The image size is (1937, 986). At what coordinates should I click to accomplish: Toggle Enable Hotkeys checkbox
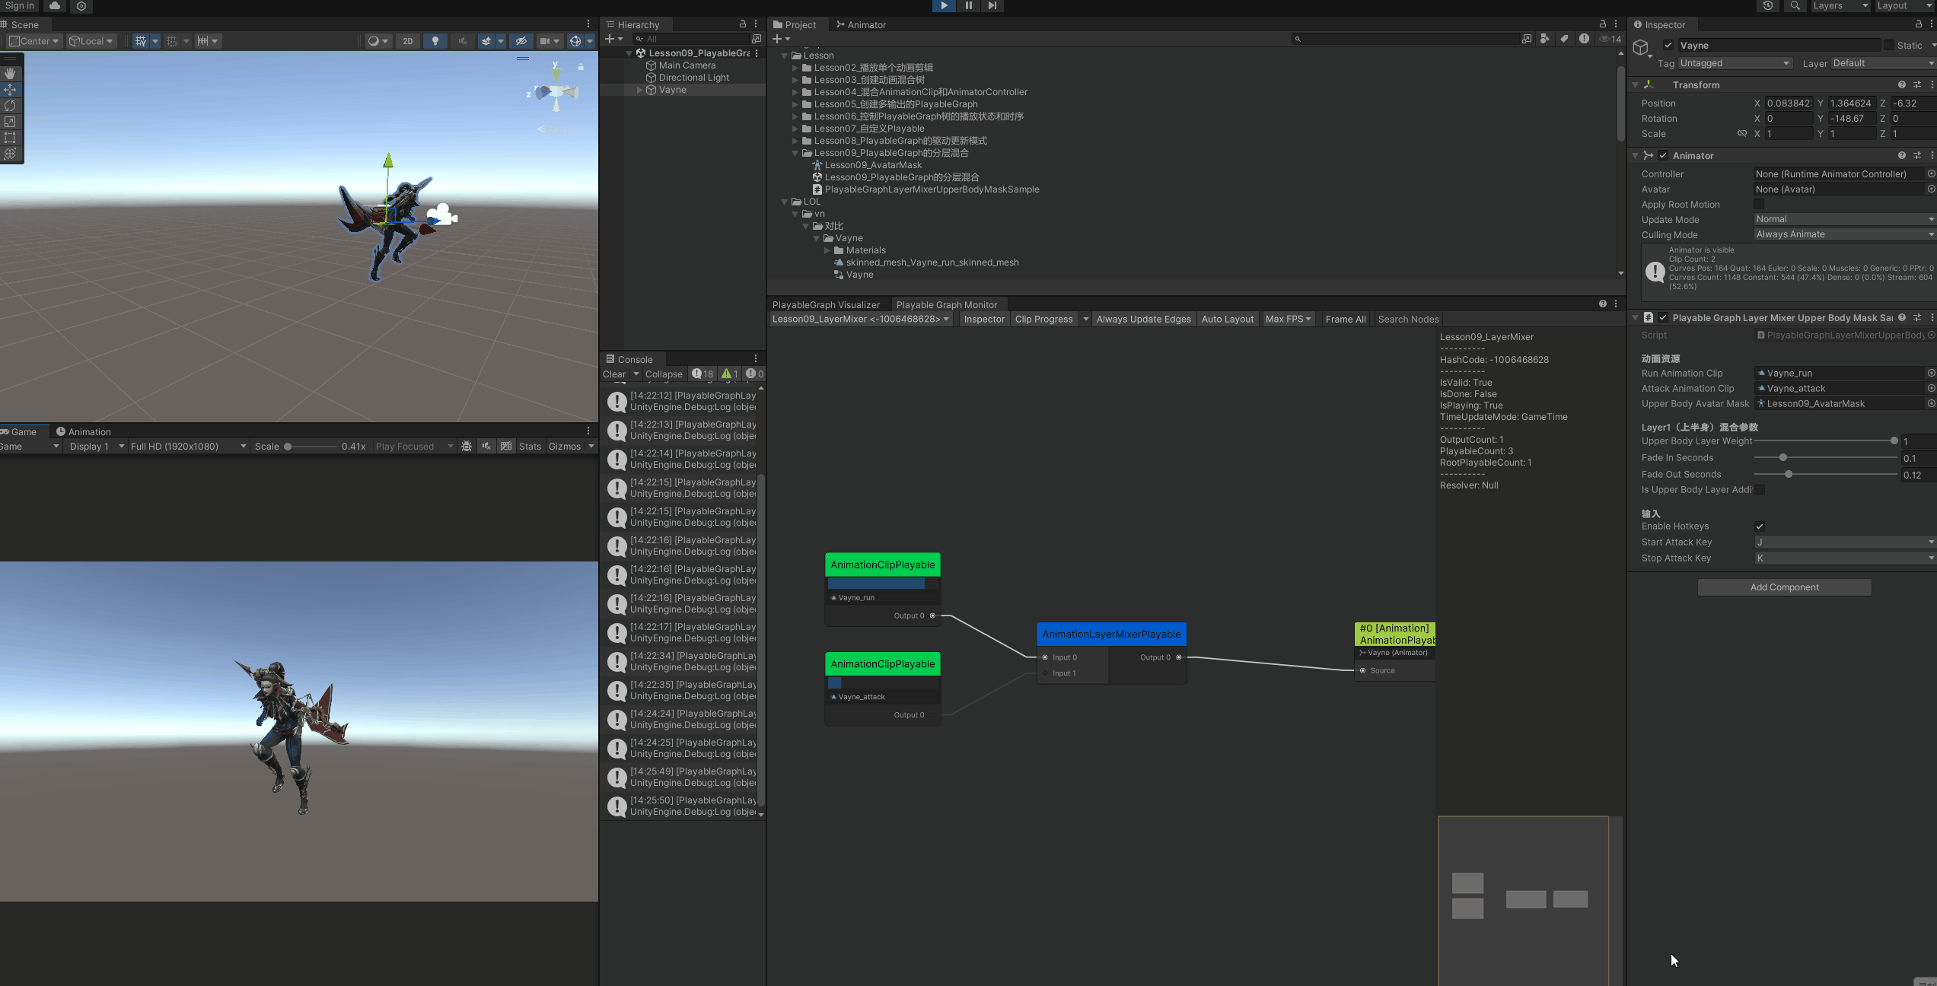click(1760, 526)
